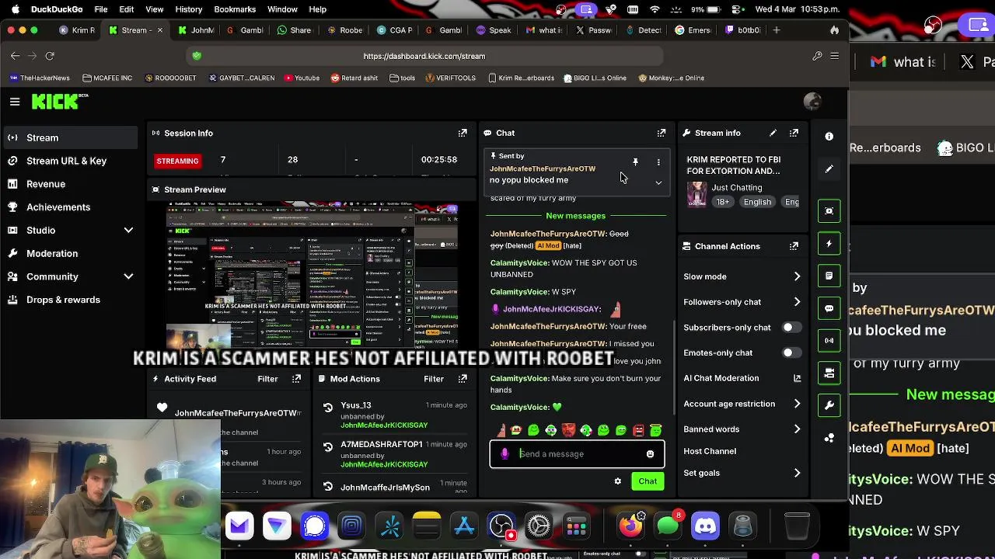The width and height of the screenshot is (995, 559).
Task: Open the Window menu in menu bar
Action: pos(282,9)
